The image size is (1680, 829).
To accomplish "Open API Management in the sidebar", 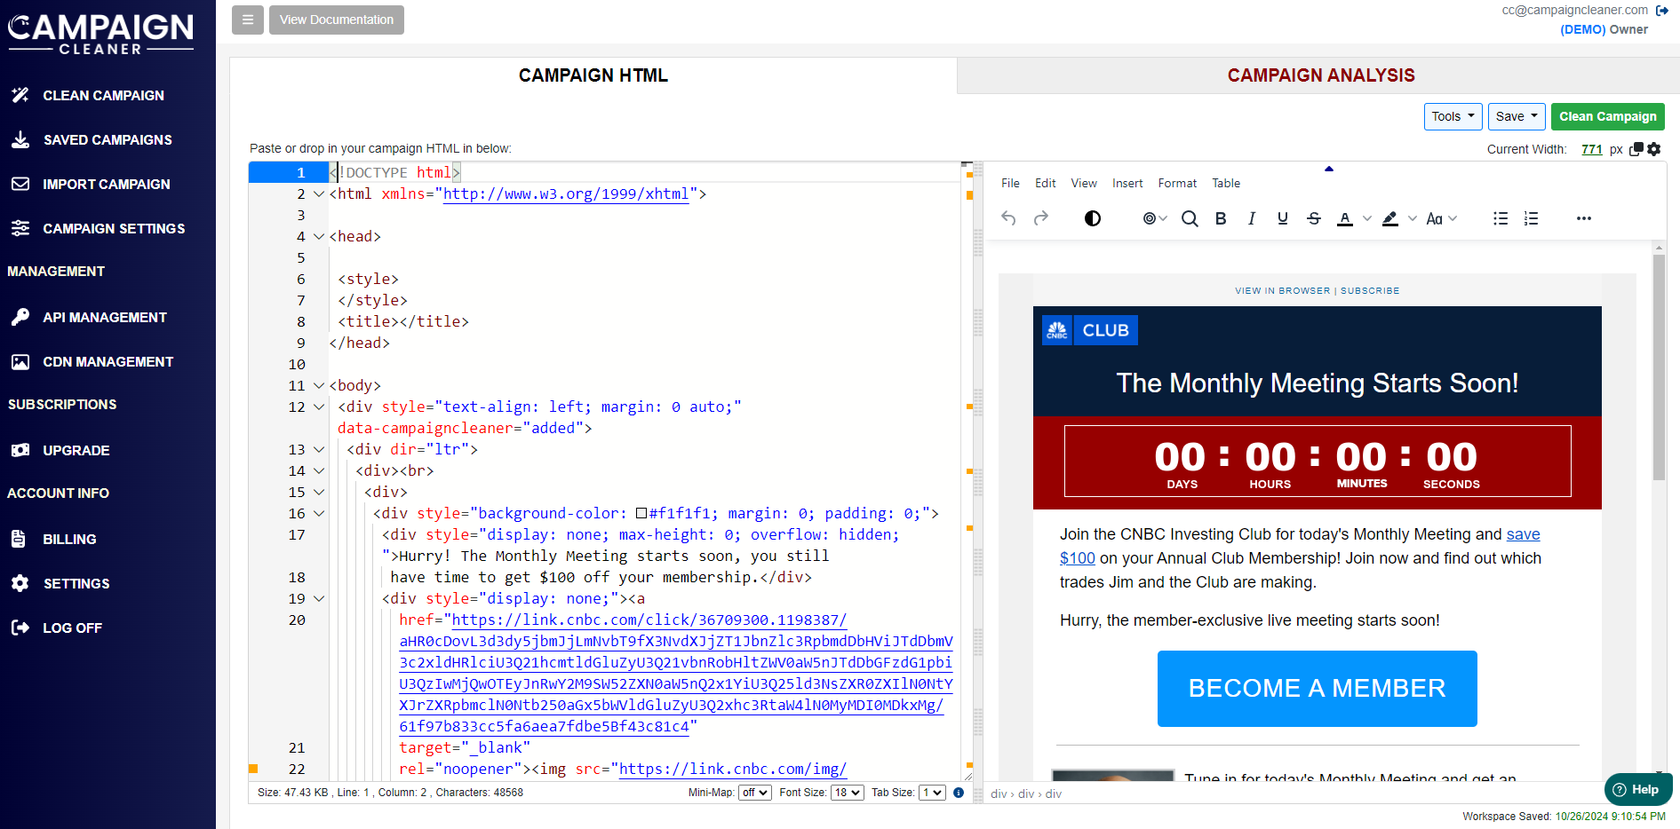I will (104, 317).
